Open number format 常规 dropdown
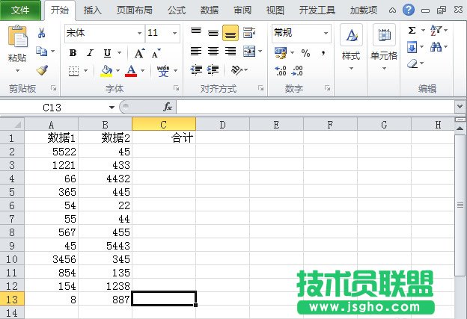Image resolution: width=467 pixels, height=319 pixels. [326, 33]
